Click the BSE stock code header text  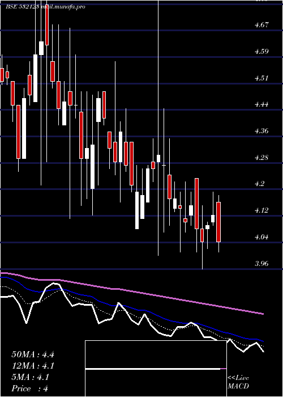[x=45, y=7]
